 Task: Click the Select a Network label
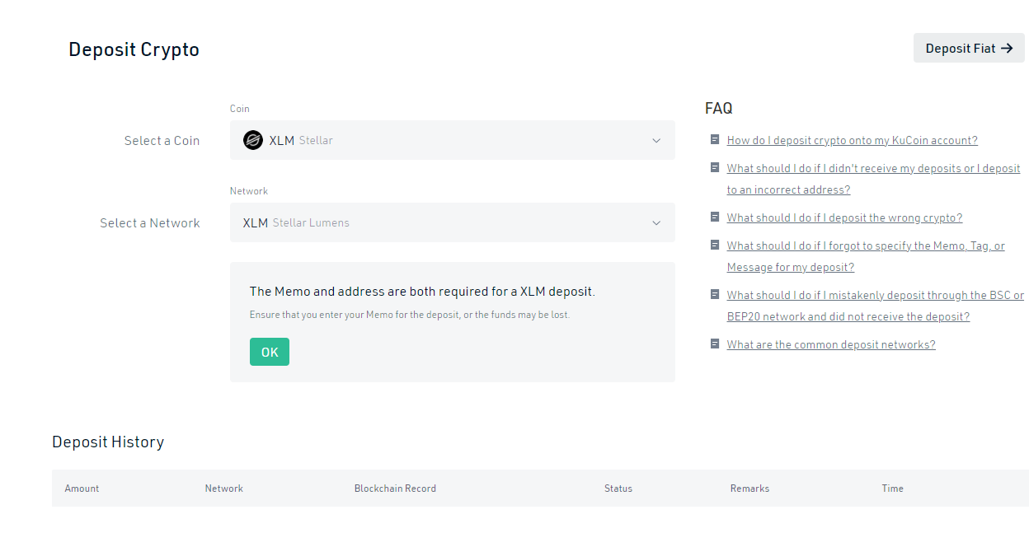point(150,223)
